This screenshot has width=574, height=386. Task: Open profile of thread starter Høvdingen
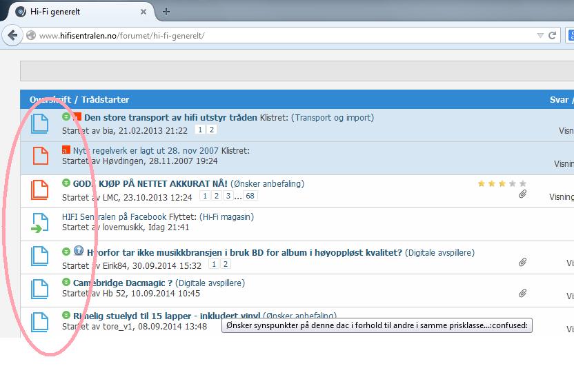tap(123, 161)
